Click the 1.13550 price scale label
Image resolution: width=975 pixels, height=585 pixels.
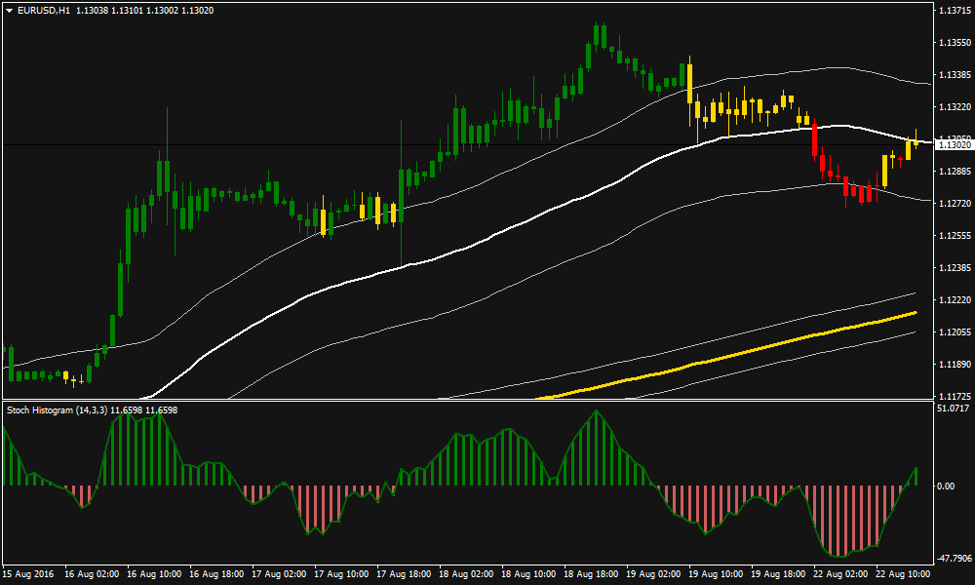point(953,43)
